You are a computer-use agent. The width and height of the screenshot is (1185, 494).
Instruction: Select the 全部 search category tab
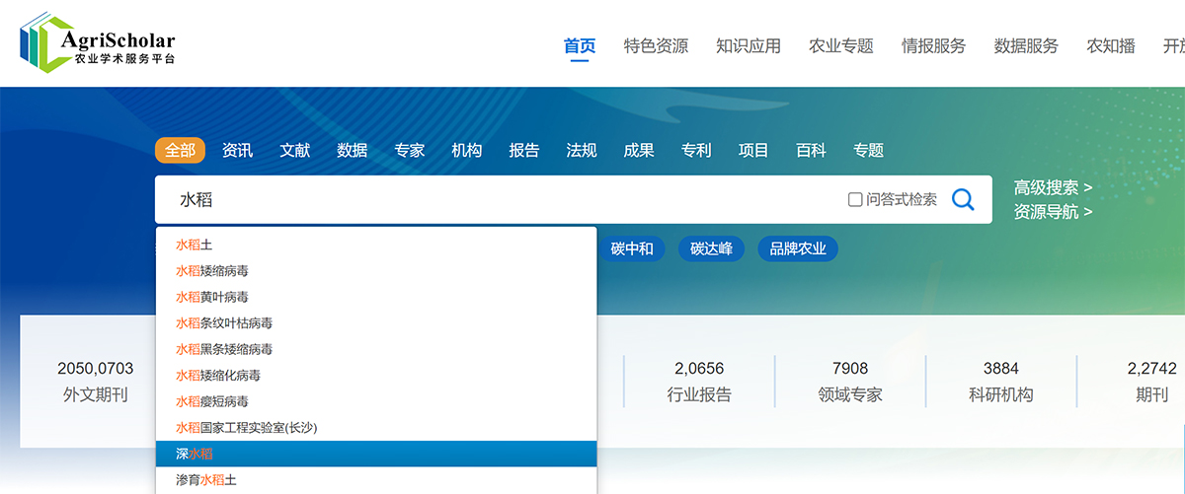point(180,150)
